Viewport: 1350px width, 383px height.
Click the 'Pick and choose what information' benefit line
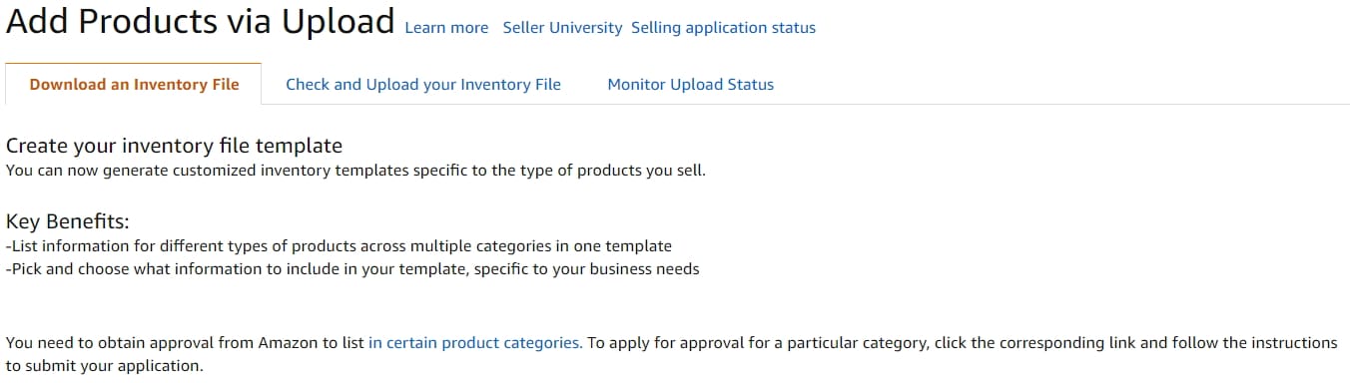pos(352,269)
